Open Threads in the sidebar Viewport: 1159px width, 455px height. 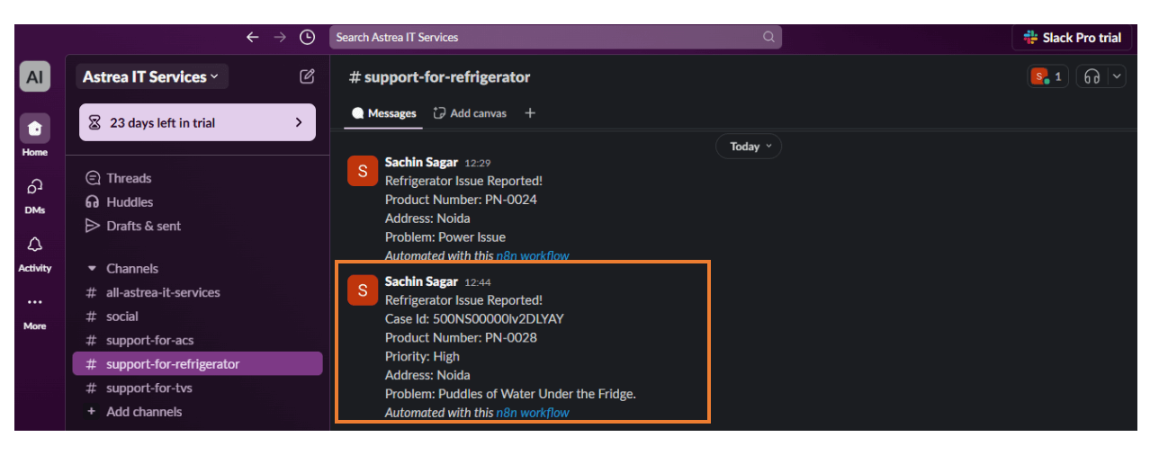[129, 178]
